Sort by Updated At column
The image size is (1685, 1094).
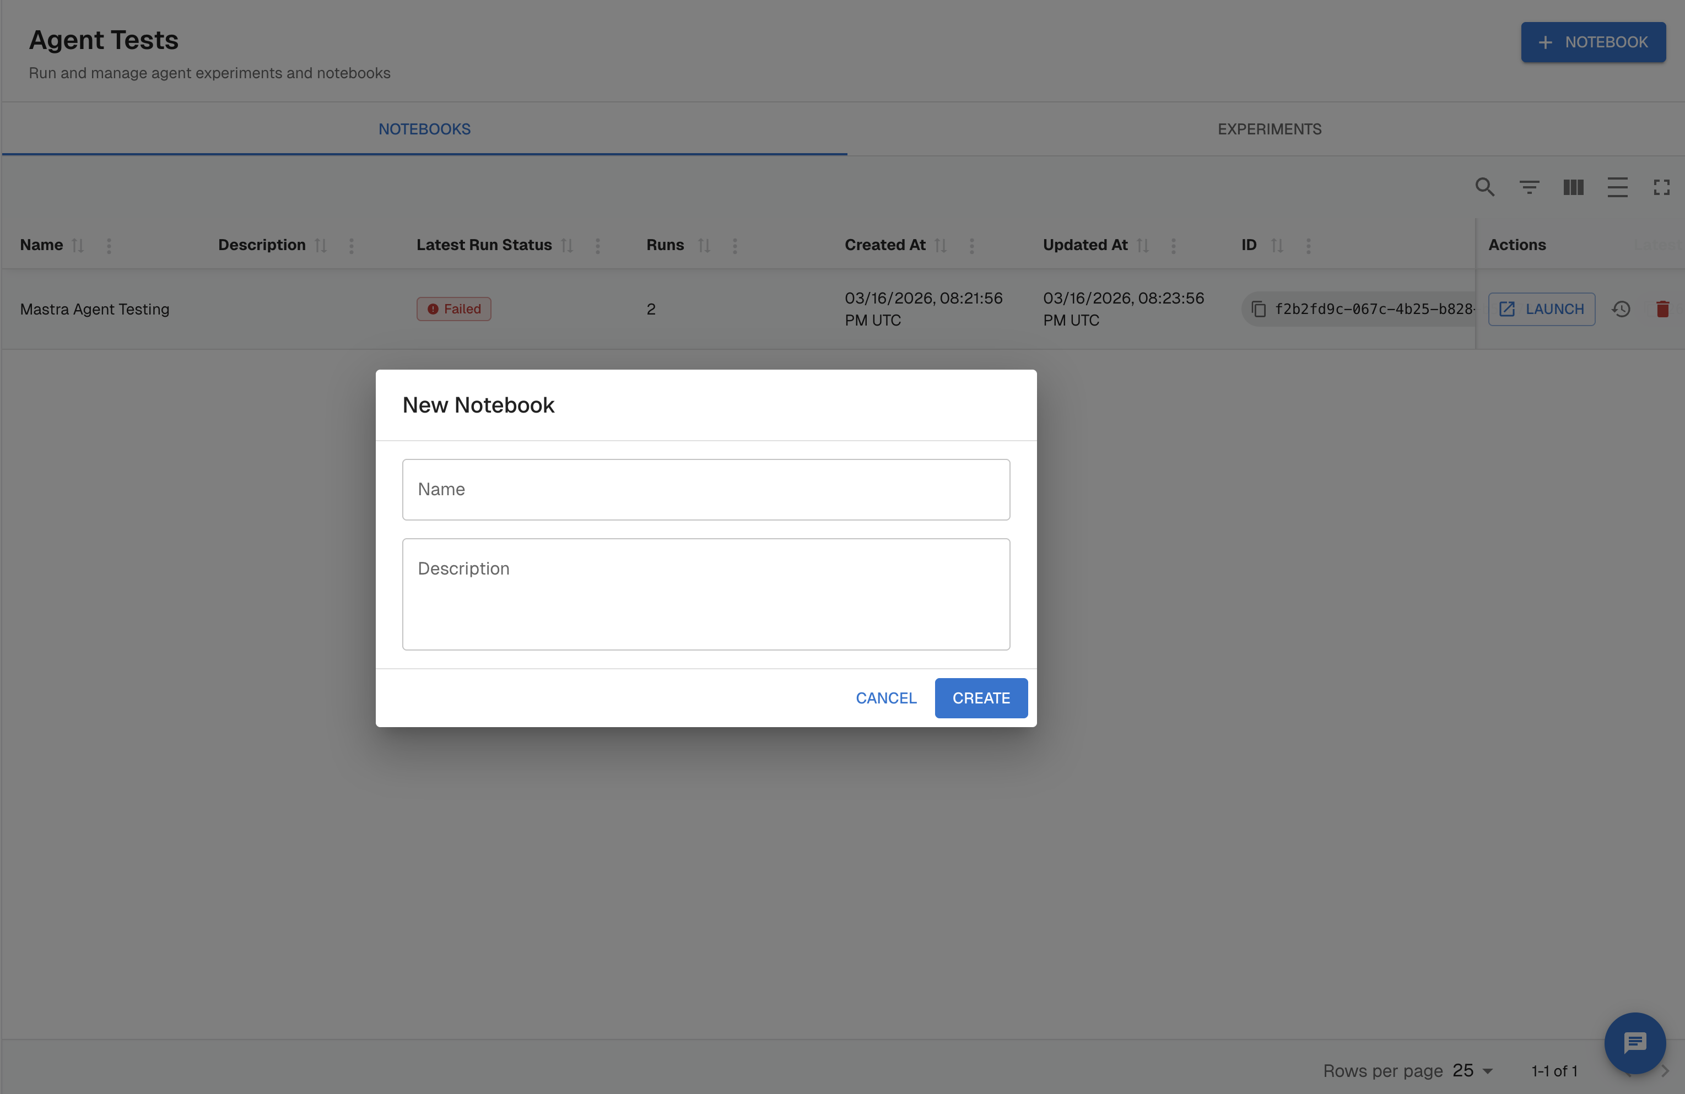(x=1143, y=246)
